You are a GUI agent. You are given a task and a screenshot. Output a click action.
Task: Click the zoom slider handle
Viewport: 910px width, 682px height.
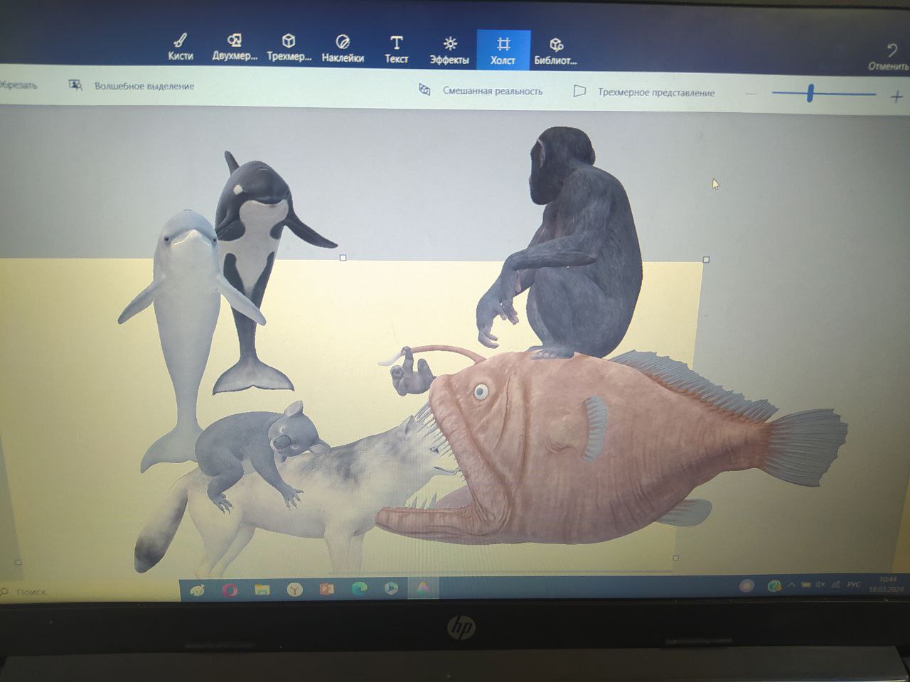coord(810,93)
